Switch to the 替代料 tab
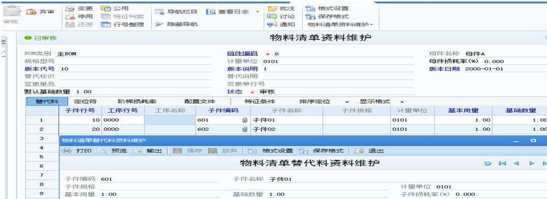The height and width of the screenshot is (199, 547). tap(47, 101)
